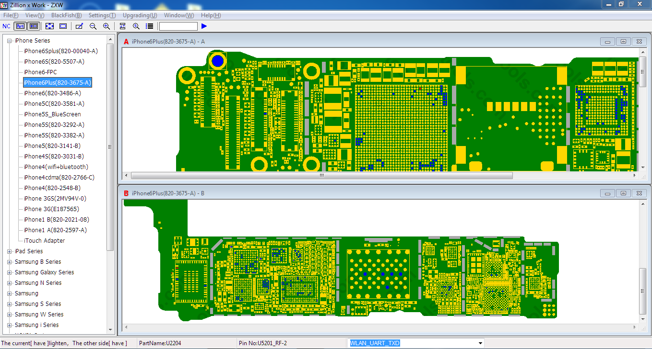Viewport: 652px width, 349px height.
Task: Expand the Samsung W Series node
Action: (x=10, y=315)
